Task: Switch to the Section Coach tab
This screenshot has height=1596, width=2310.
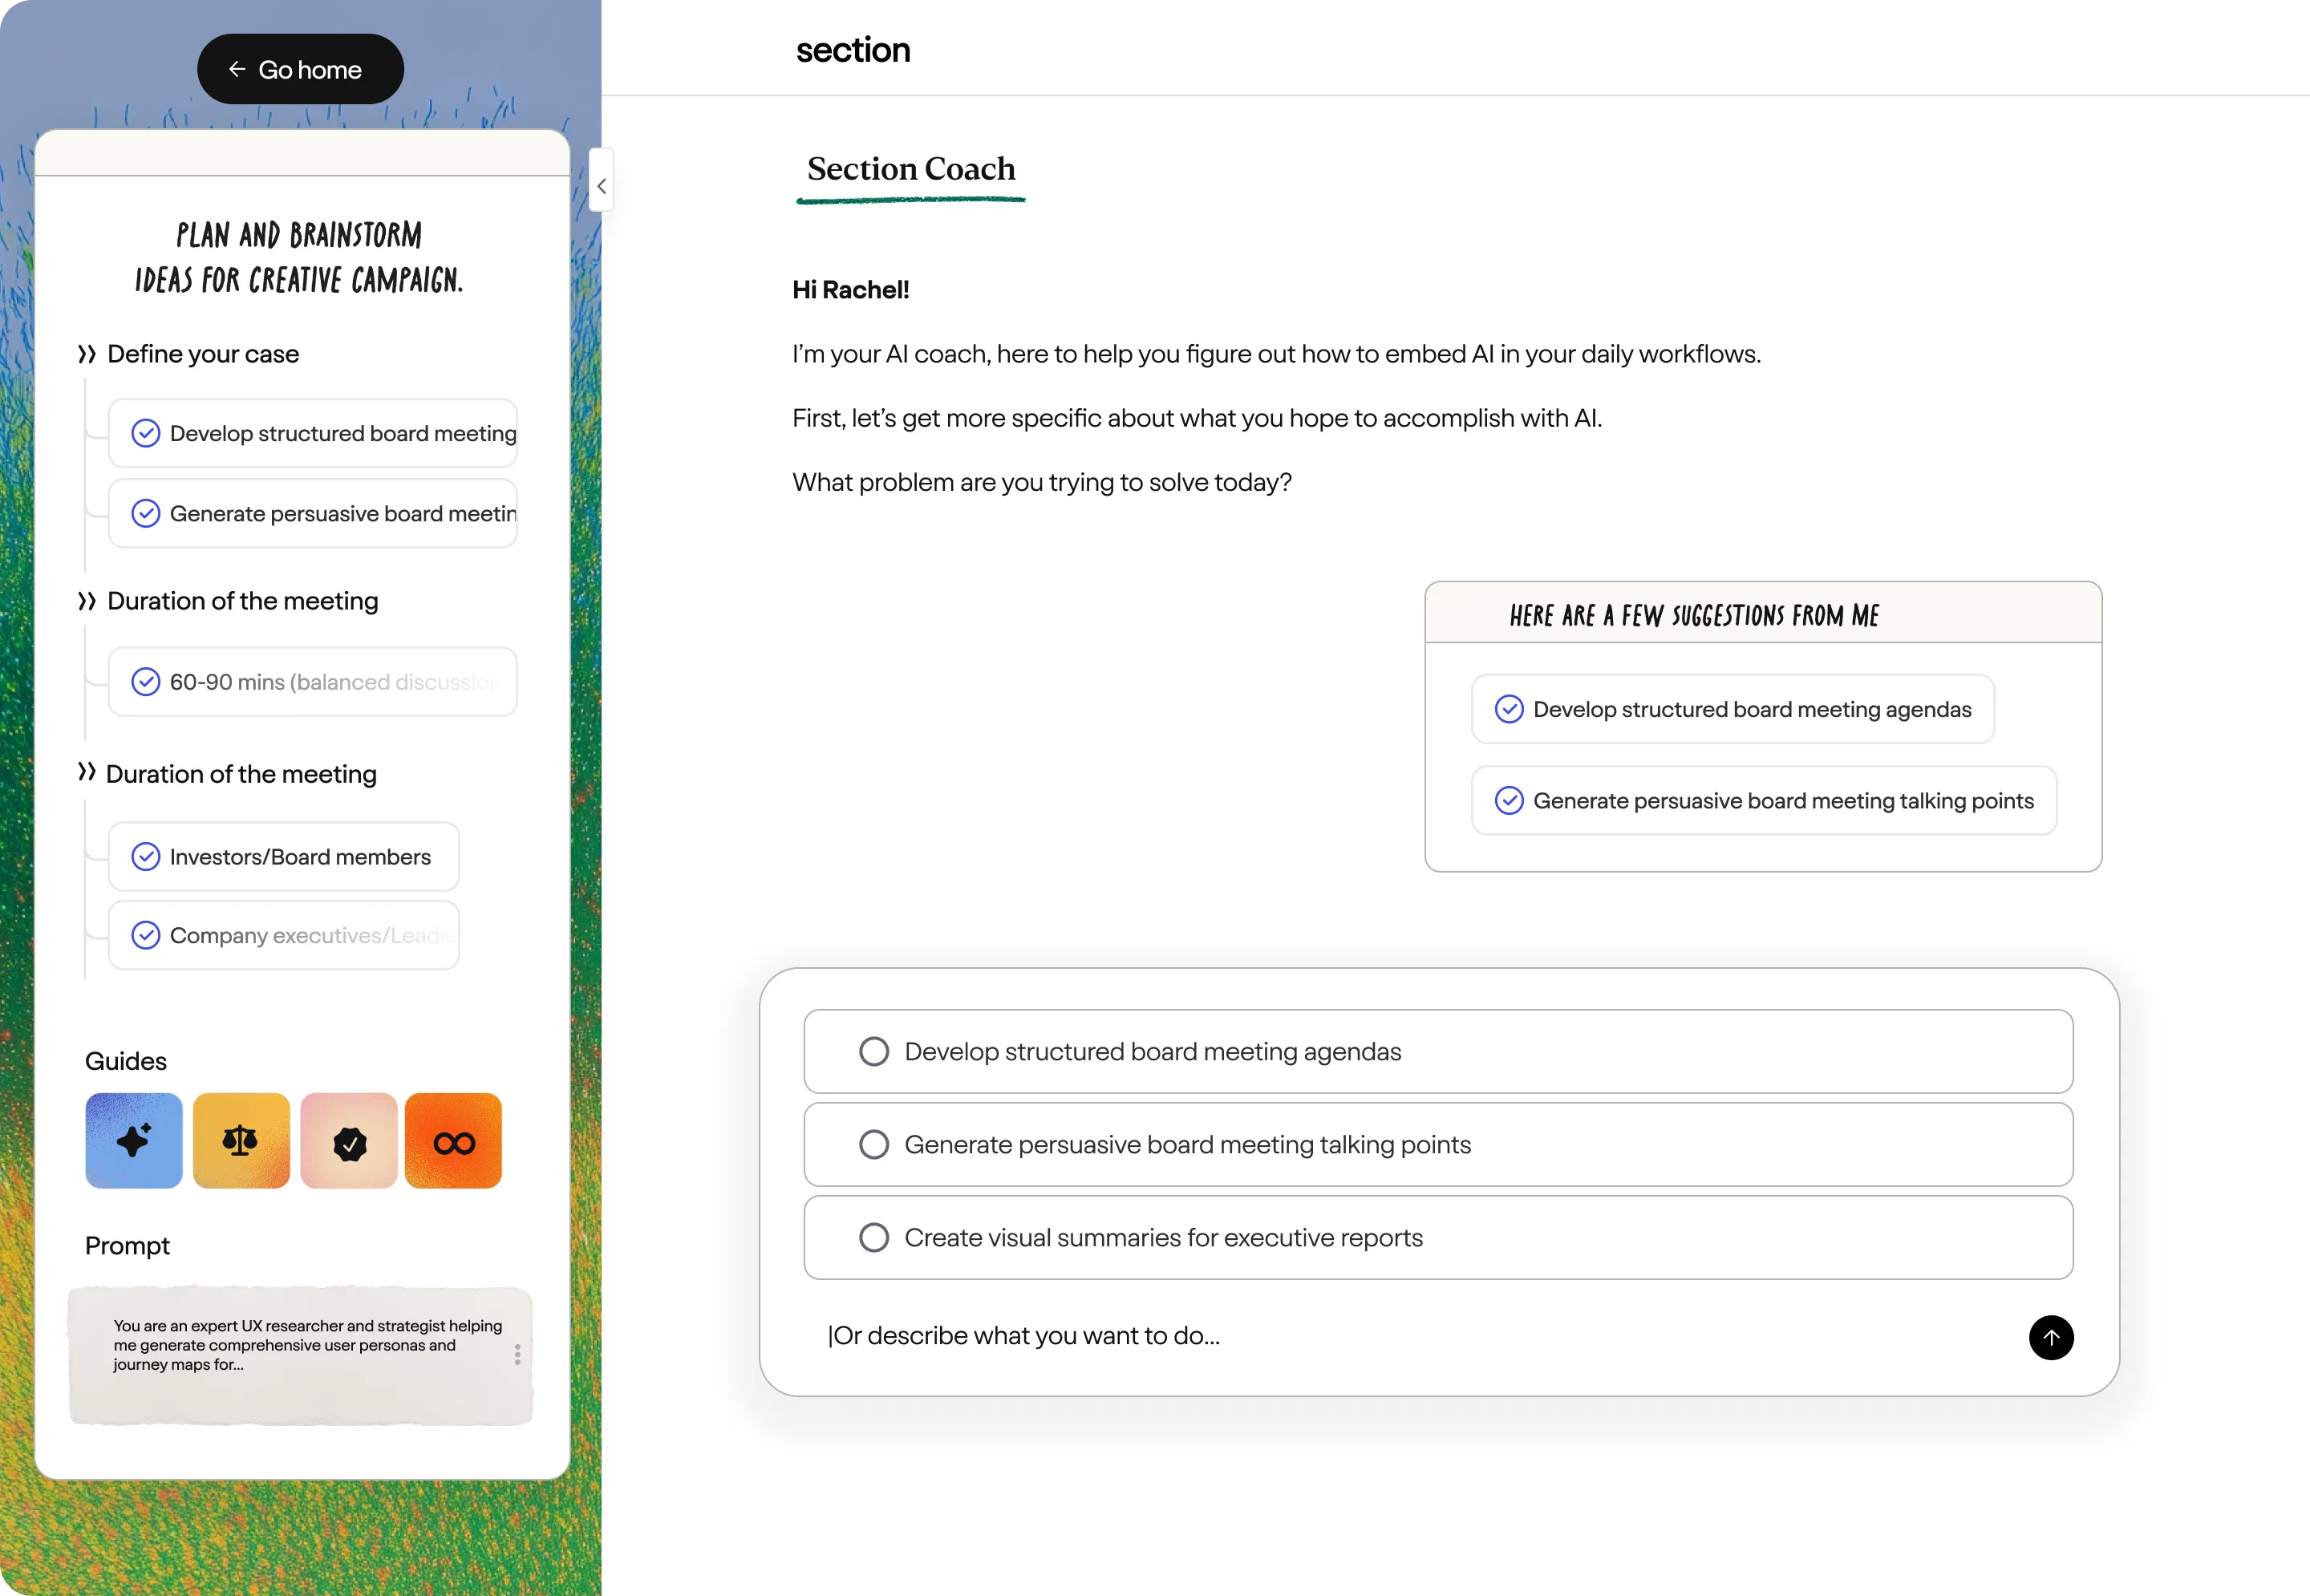Action: click(x=910, y=169)
